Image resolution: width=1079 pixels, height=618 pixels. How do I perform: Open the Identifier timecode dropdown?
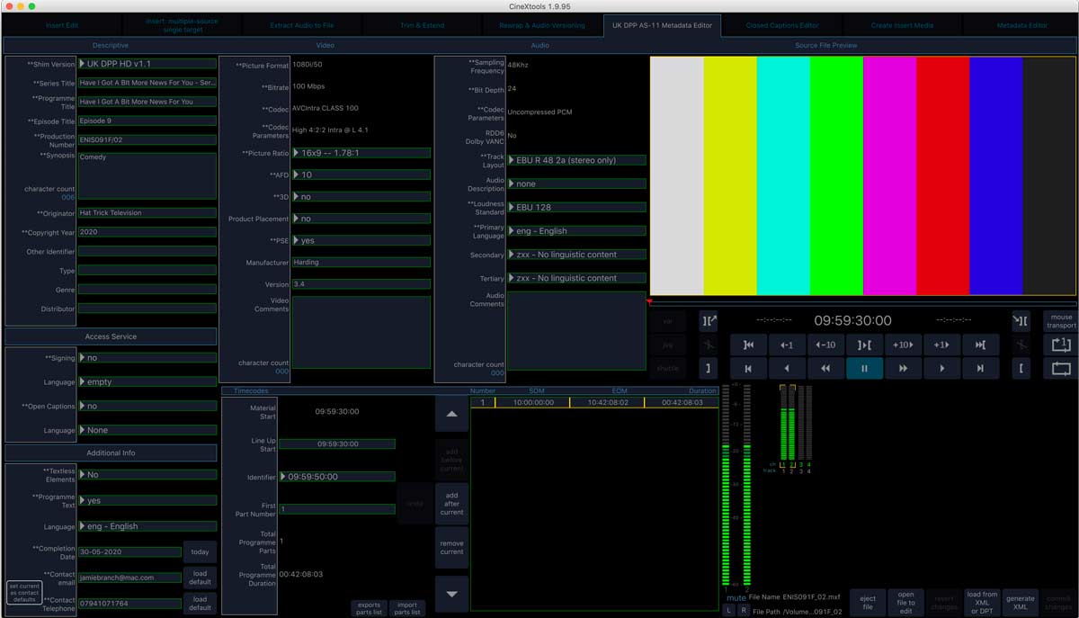[337, 477]
